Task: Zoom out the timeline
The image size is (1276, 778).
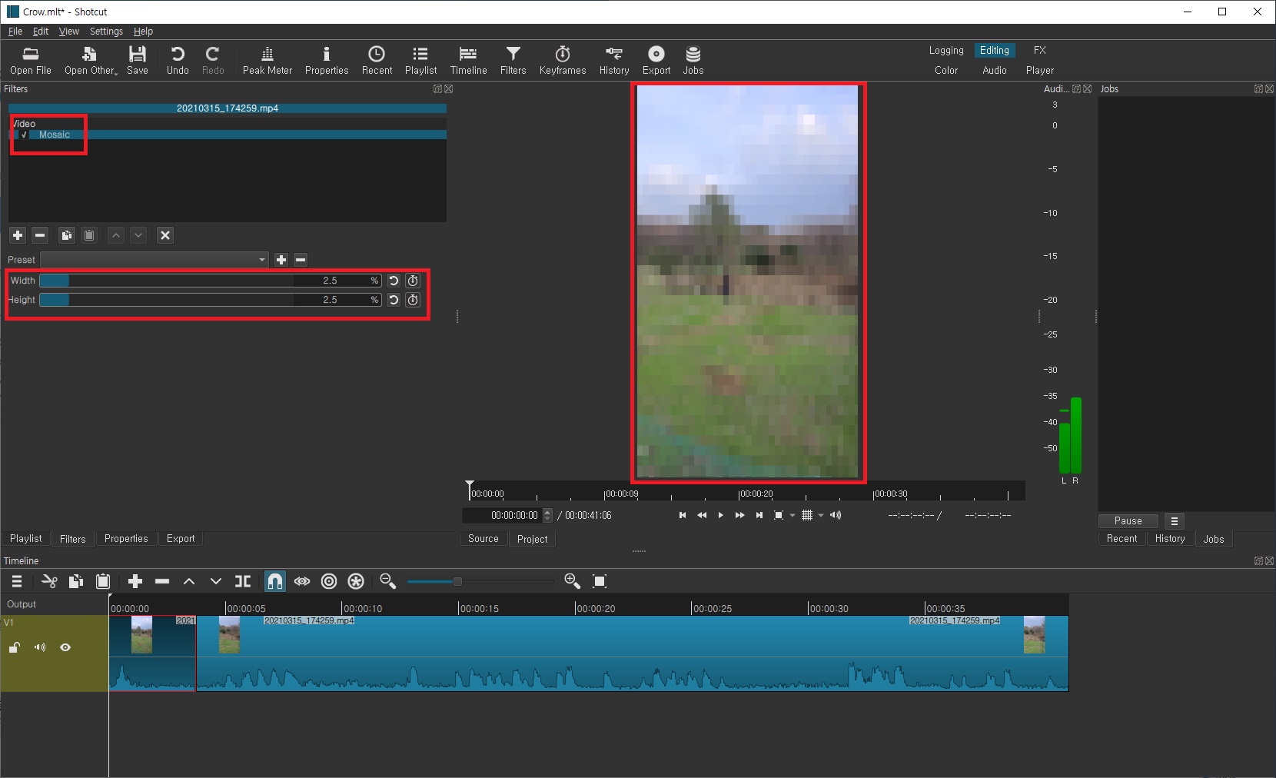Action: 387,581
